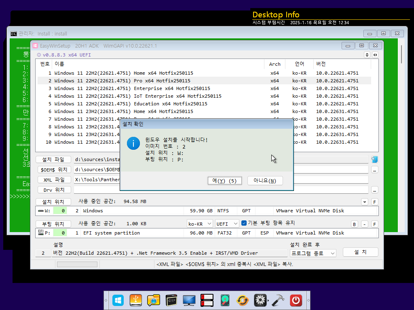Click the drive icon in W: row
Screen dimensions: 414x310
point(41,211)
